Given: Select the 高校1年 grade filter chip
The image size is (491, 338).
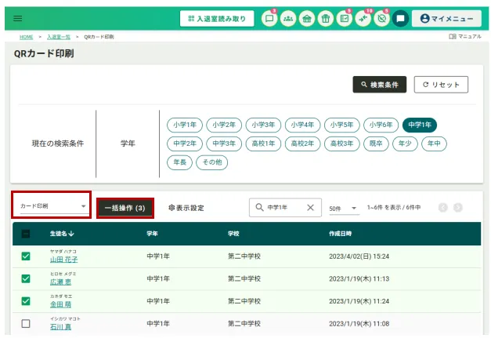Looking at the screenshot, I should [263, 144].
